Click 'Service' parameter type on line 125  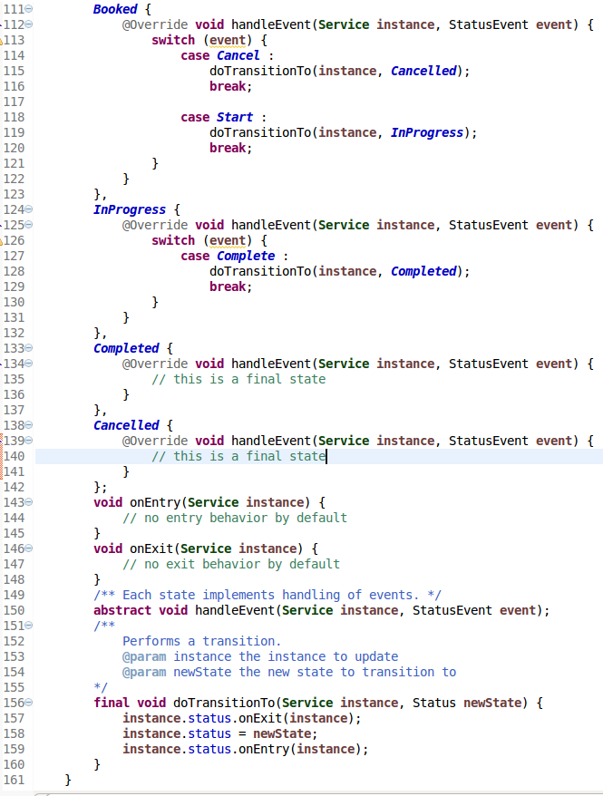point(344,225)
